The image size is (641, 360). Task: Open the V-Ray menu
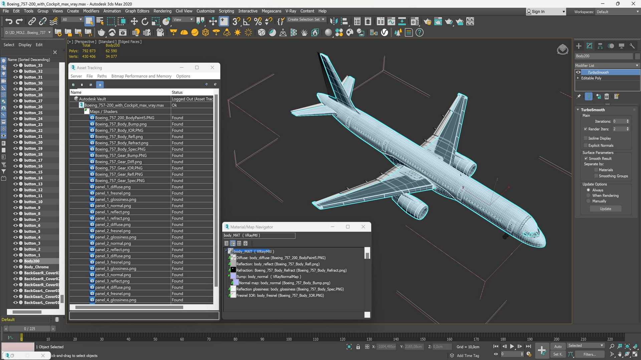pos(290,11)
